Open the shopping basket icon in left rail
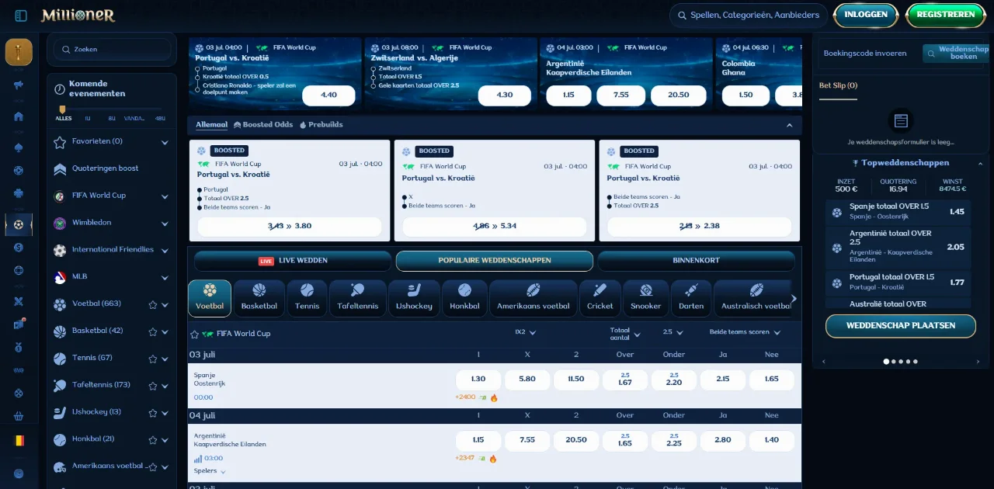994x489 pixels. point(19,416)
